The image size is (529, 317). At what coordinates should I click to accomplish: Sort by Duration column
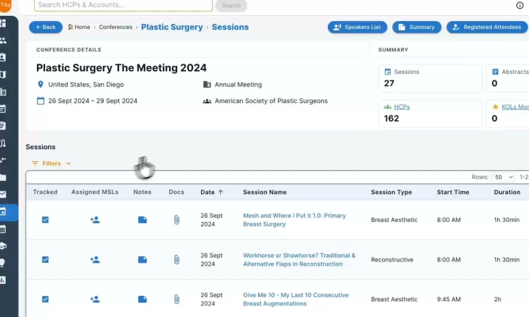click(x=507, y=192)
